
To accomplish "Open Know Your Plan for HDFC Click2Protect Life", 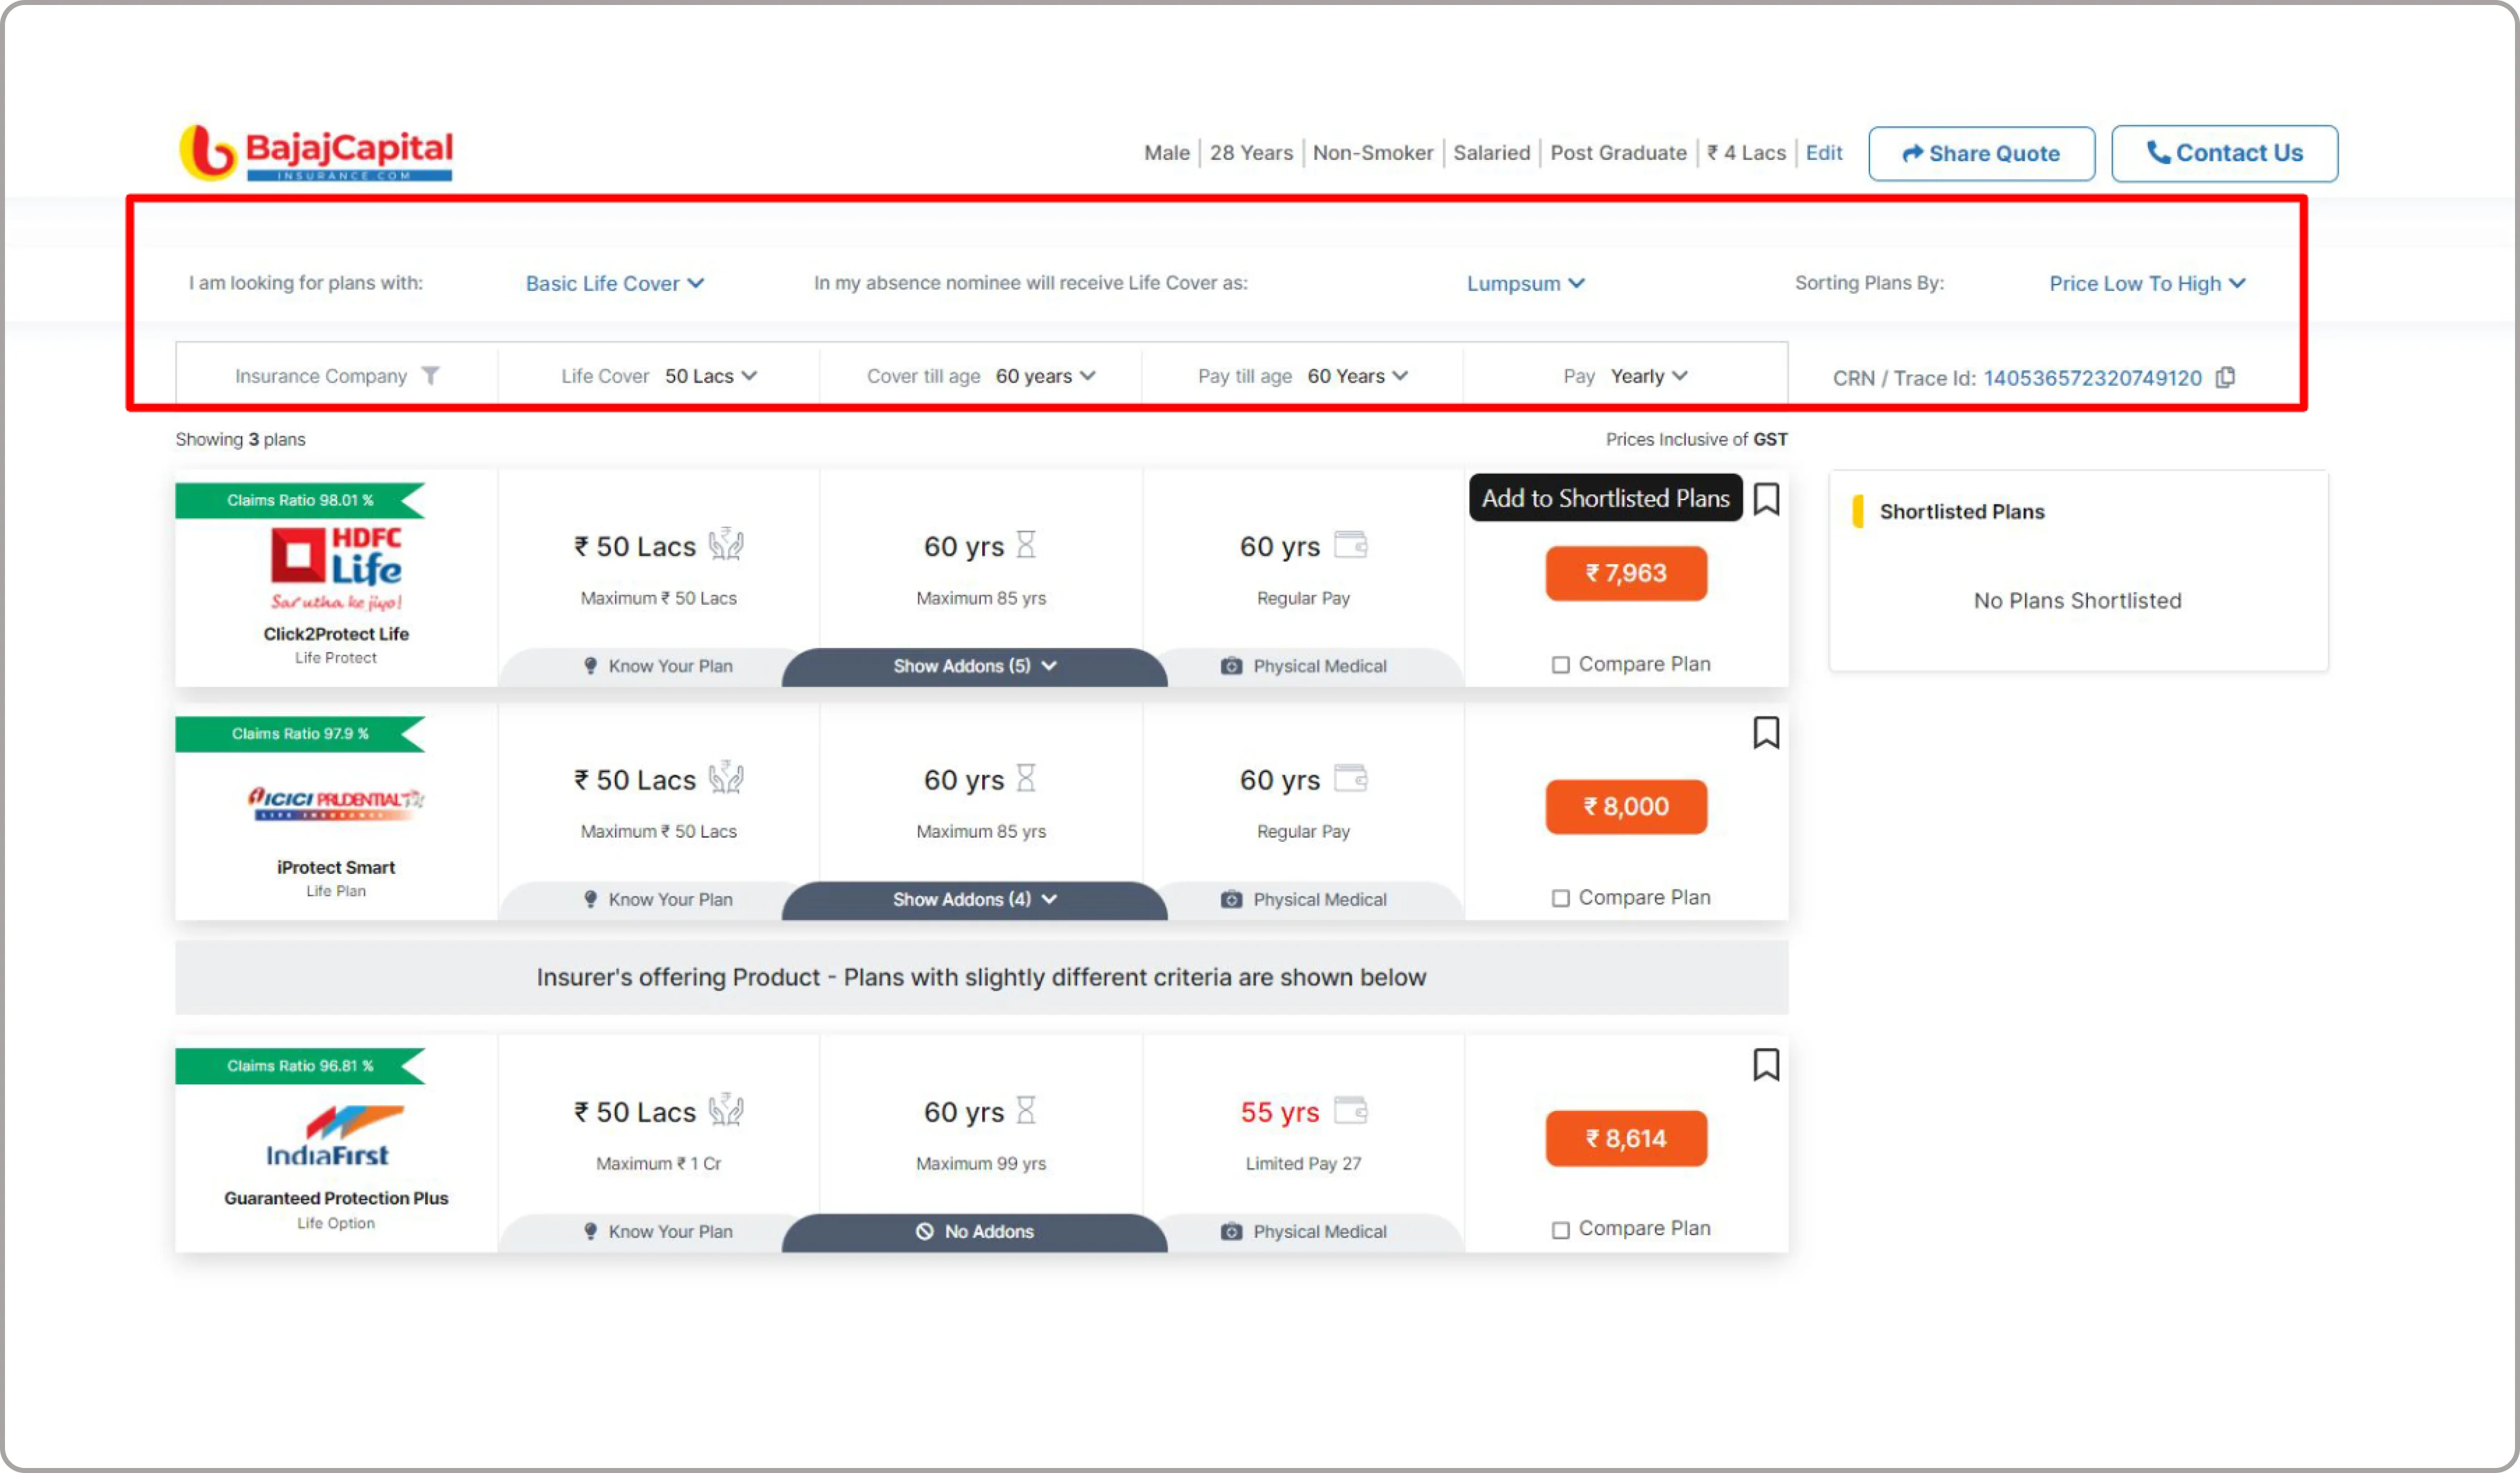I will [659, 667].
